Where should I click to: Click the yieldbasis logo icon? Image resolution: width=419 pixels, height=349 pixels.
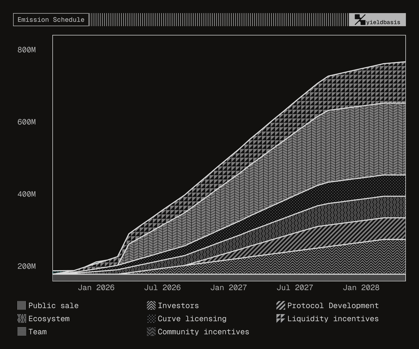(x=360, y=20)
